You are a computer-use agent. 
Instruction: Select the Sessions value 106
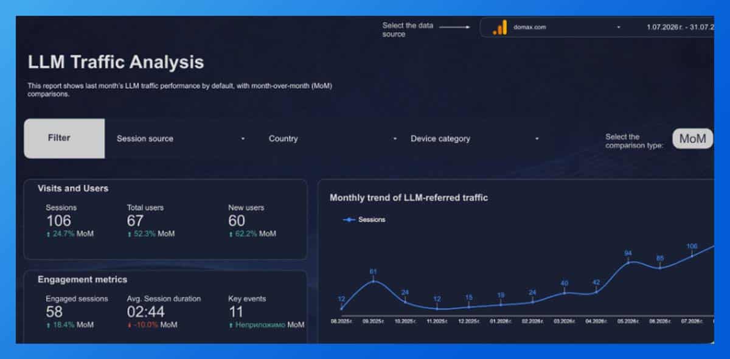[58, 221]
